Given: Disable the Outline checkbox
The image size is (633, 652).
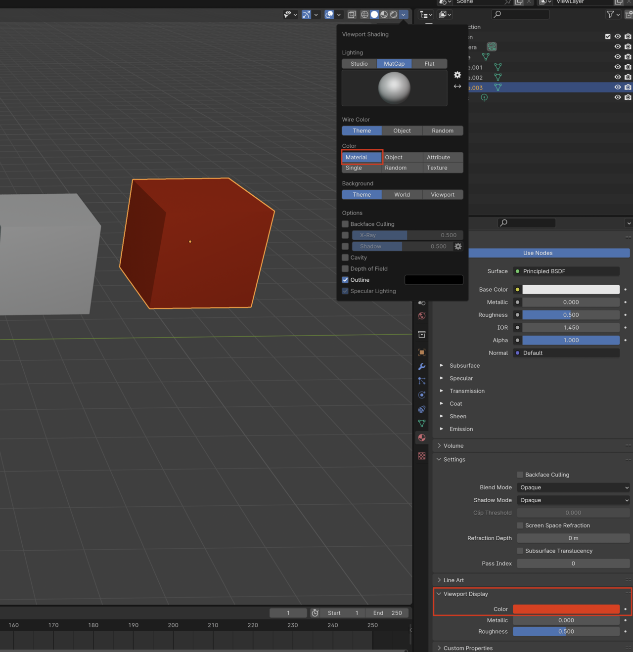Looking at the screenshot, I should [345, 280].
